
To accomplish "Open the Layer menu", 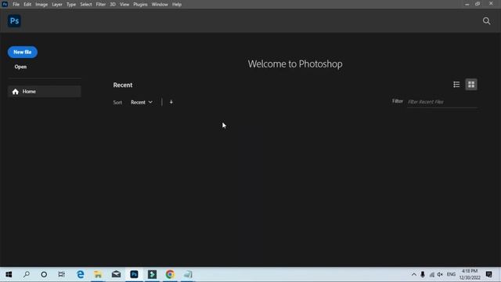I will pyautogui.click(x=57, y=5).
